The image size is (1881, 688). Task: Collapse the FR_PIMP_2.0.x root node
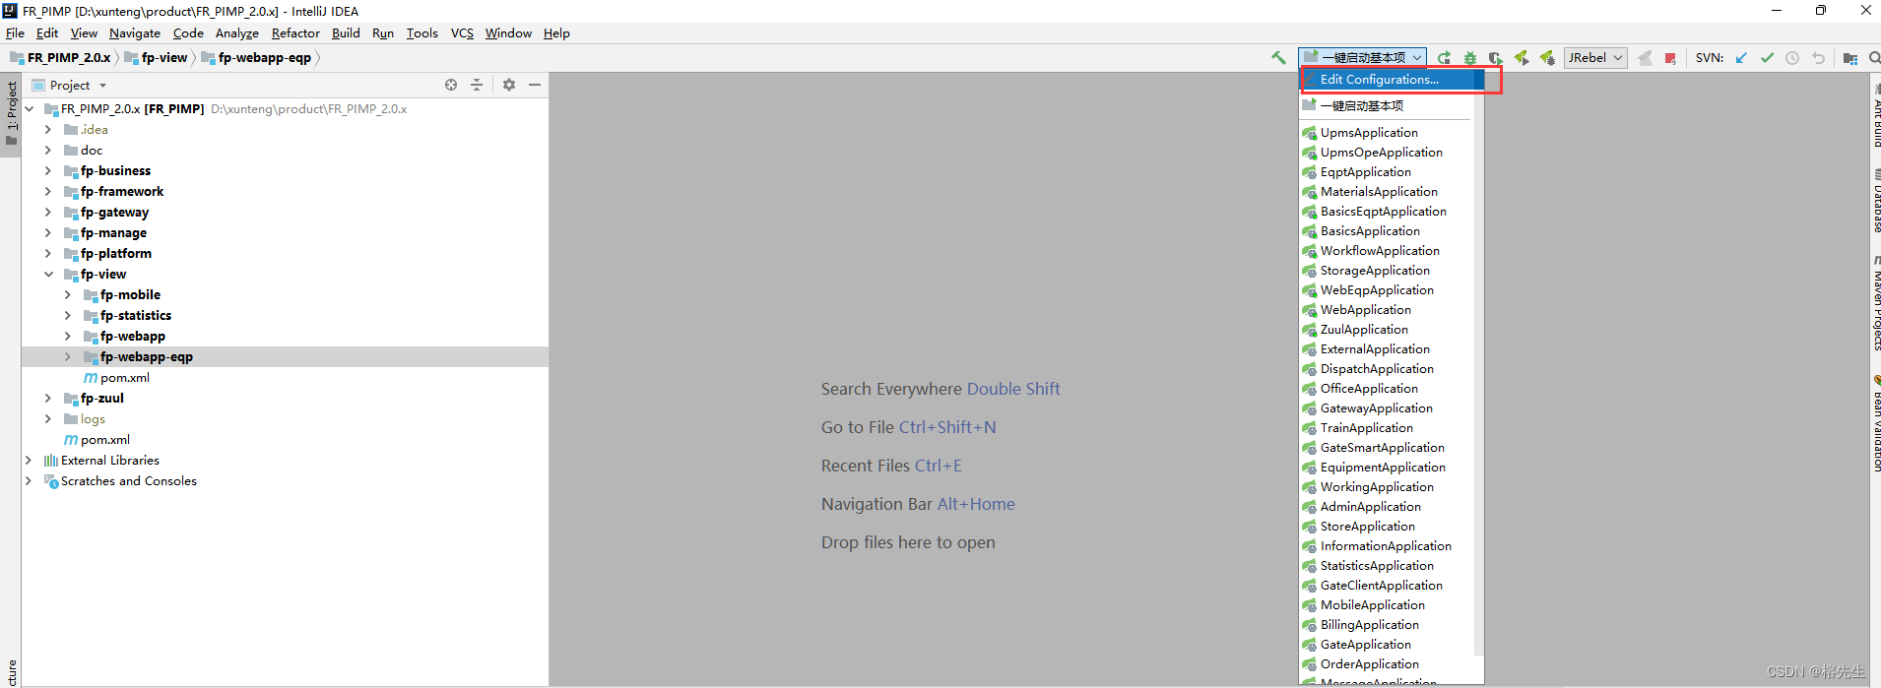click(x=29, y=109)
